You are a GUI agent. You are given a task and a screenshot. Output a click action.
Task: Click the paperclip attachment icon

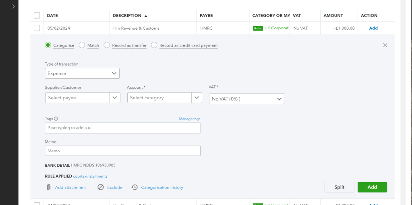pos(49,187)
